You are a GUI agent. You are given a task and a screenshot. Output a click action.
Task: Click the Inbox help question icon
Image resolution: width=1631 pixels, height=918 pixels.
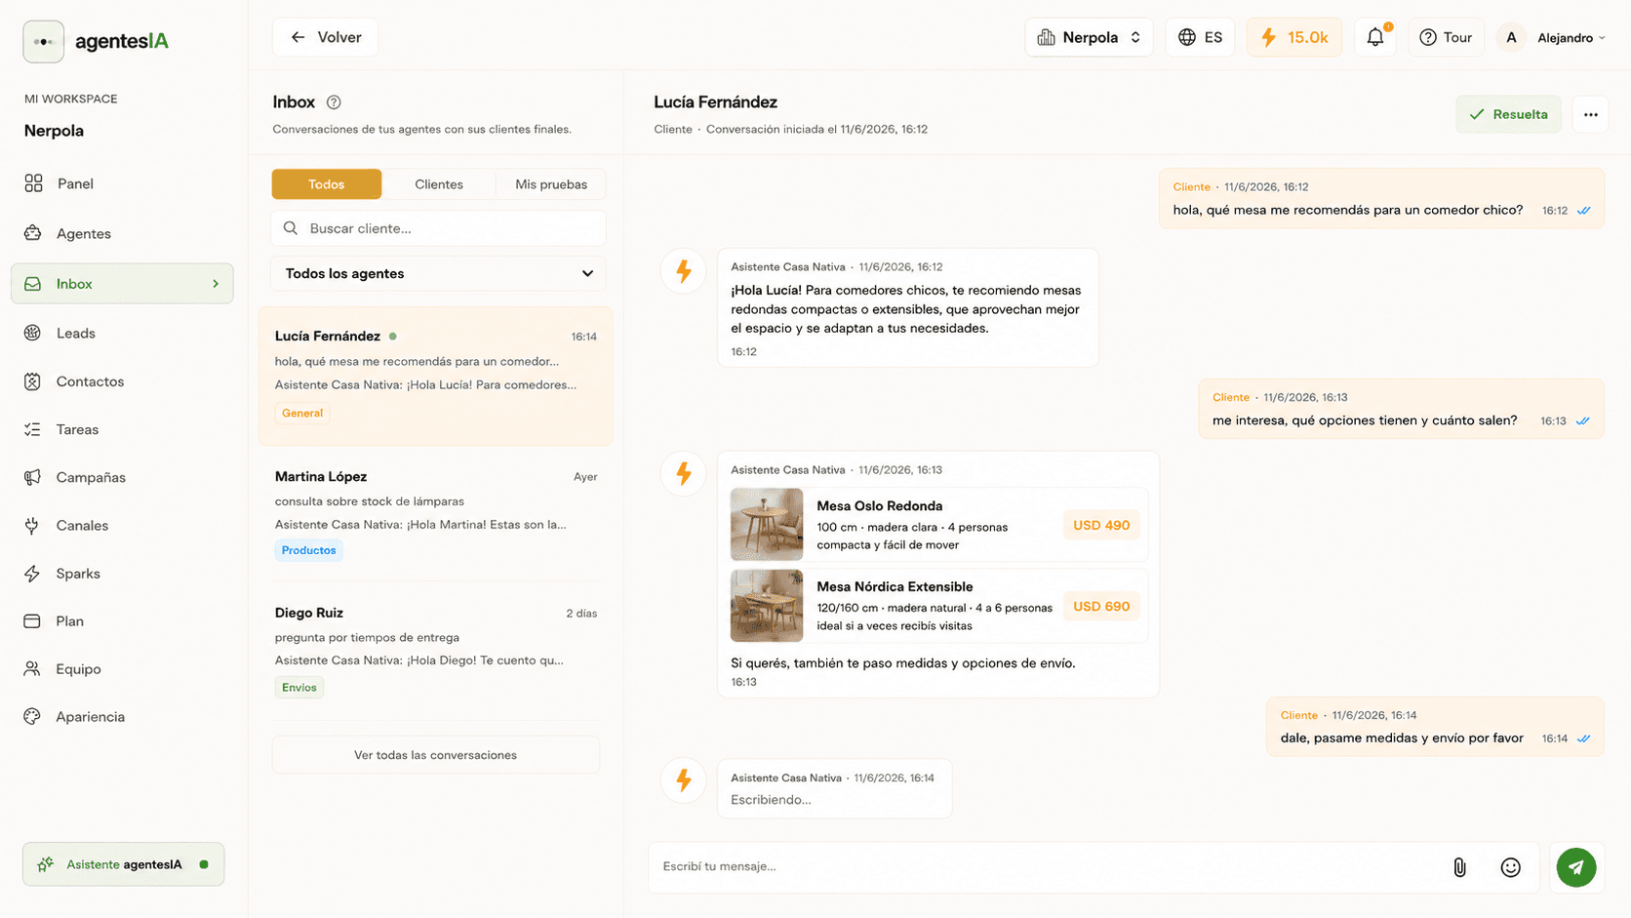coord(334,102)
